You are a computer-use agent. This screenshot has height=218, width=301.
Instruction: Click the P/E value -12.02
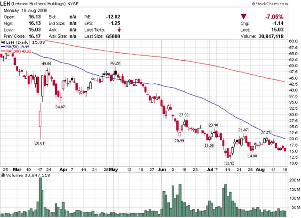pyautogui.click(x=113, y=17)
